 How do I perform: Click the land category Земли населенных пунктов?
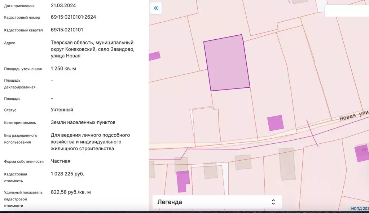pos(83,122)
